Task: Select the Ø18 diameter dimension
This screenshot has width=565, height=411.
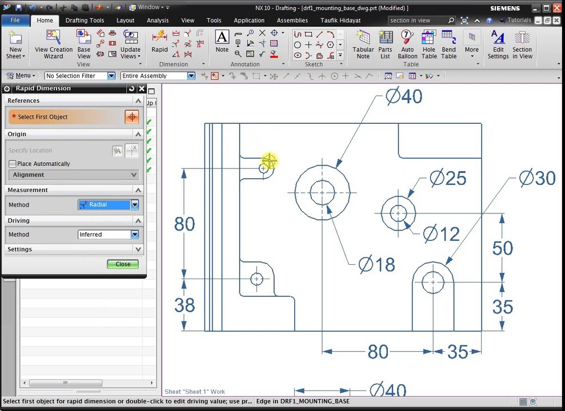Action: [x=376, y=265]
